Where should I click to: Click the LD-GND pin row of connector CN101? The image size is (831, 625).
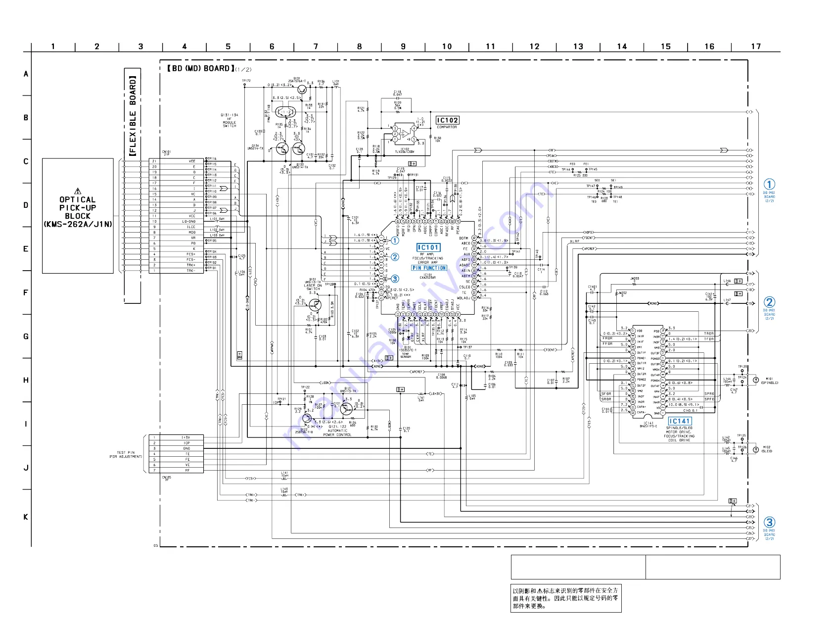pos(176,221)
